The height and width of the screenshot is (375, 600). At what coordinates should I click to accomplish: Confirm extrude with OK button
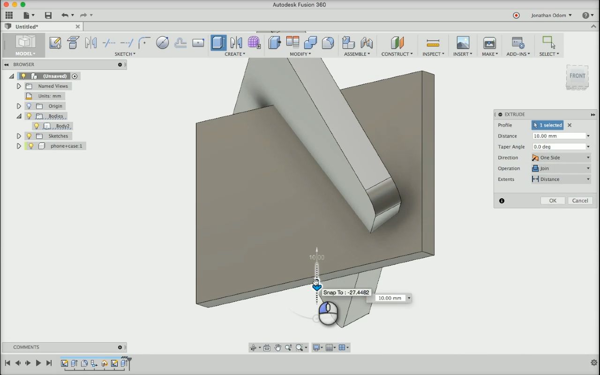tap(553, 201)
